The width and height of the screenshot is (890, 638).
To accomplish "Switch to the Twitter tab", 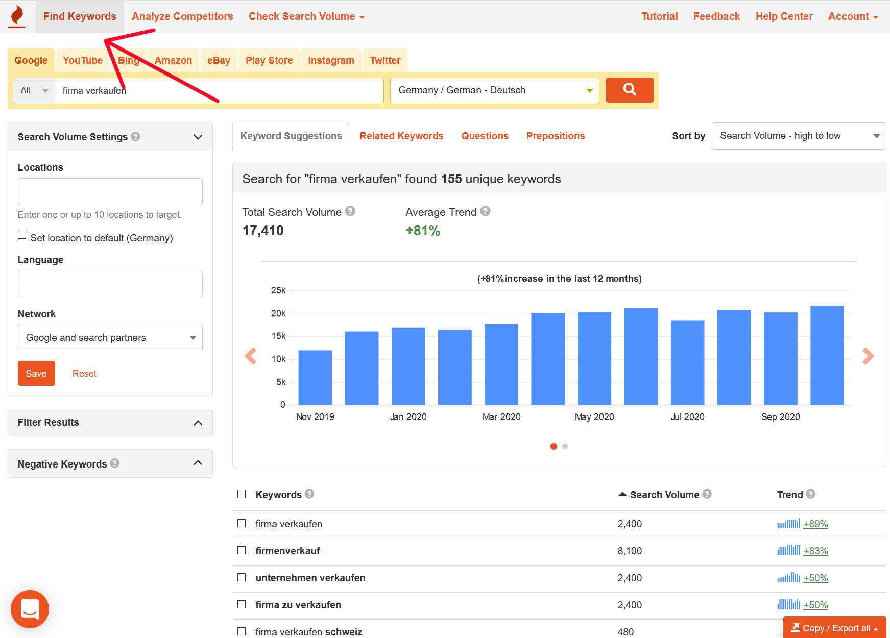I will point(385,60).
